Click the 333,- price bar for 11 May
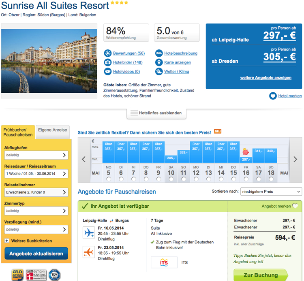304x281 pixels. (x=183, y=156)
